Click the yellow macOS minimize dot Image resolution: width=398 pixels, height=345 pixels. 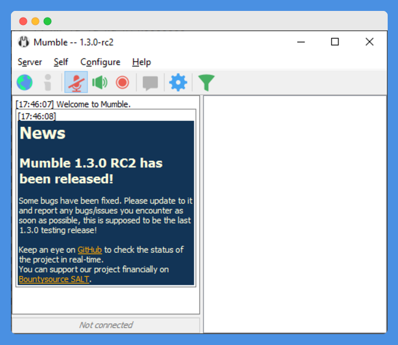pyautogui.click(x=35, y=21)
